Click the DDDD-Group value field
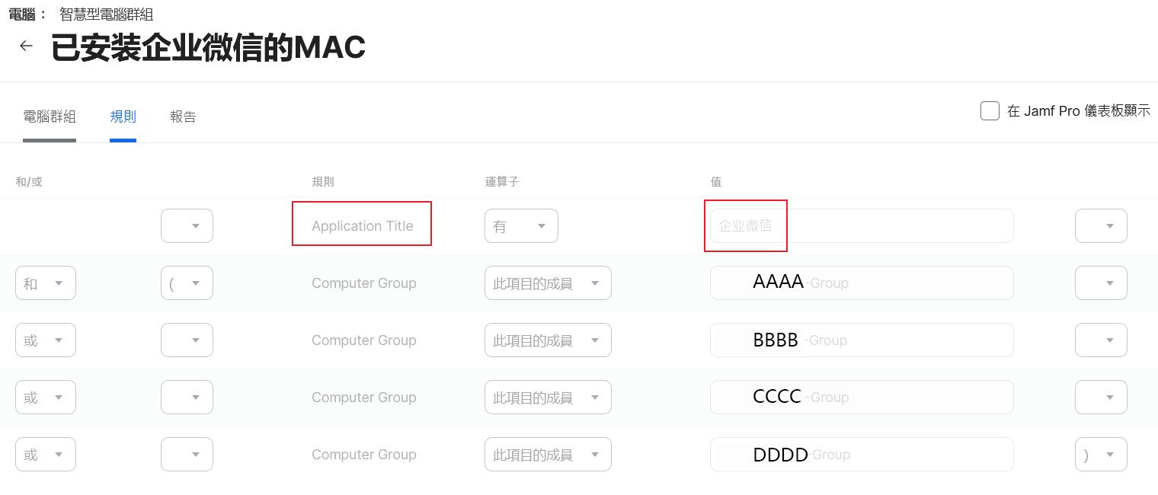The image size is (1158, 495). [862, 455]
